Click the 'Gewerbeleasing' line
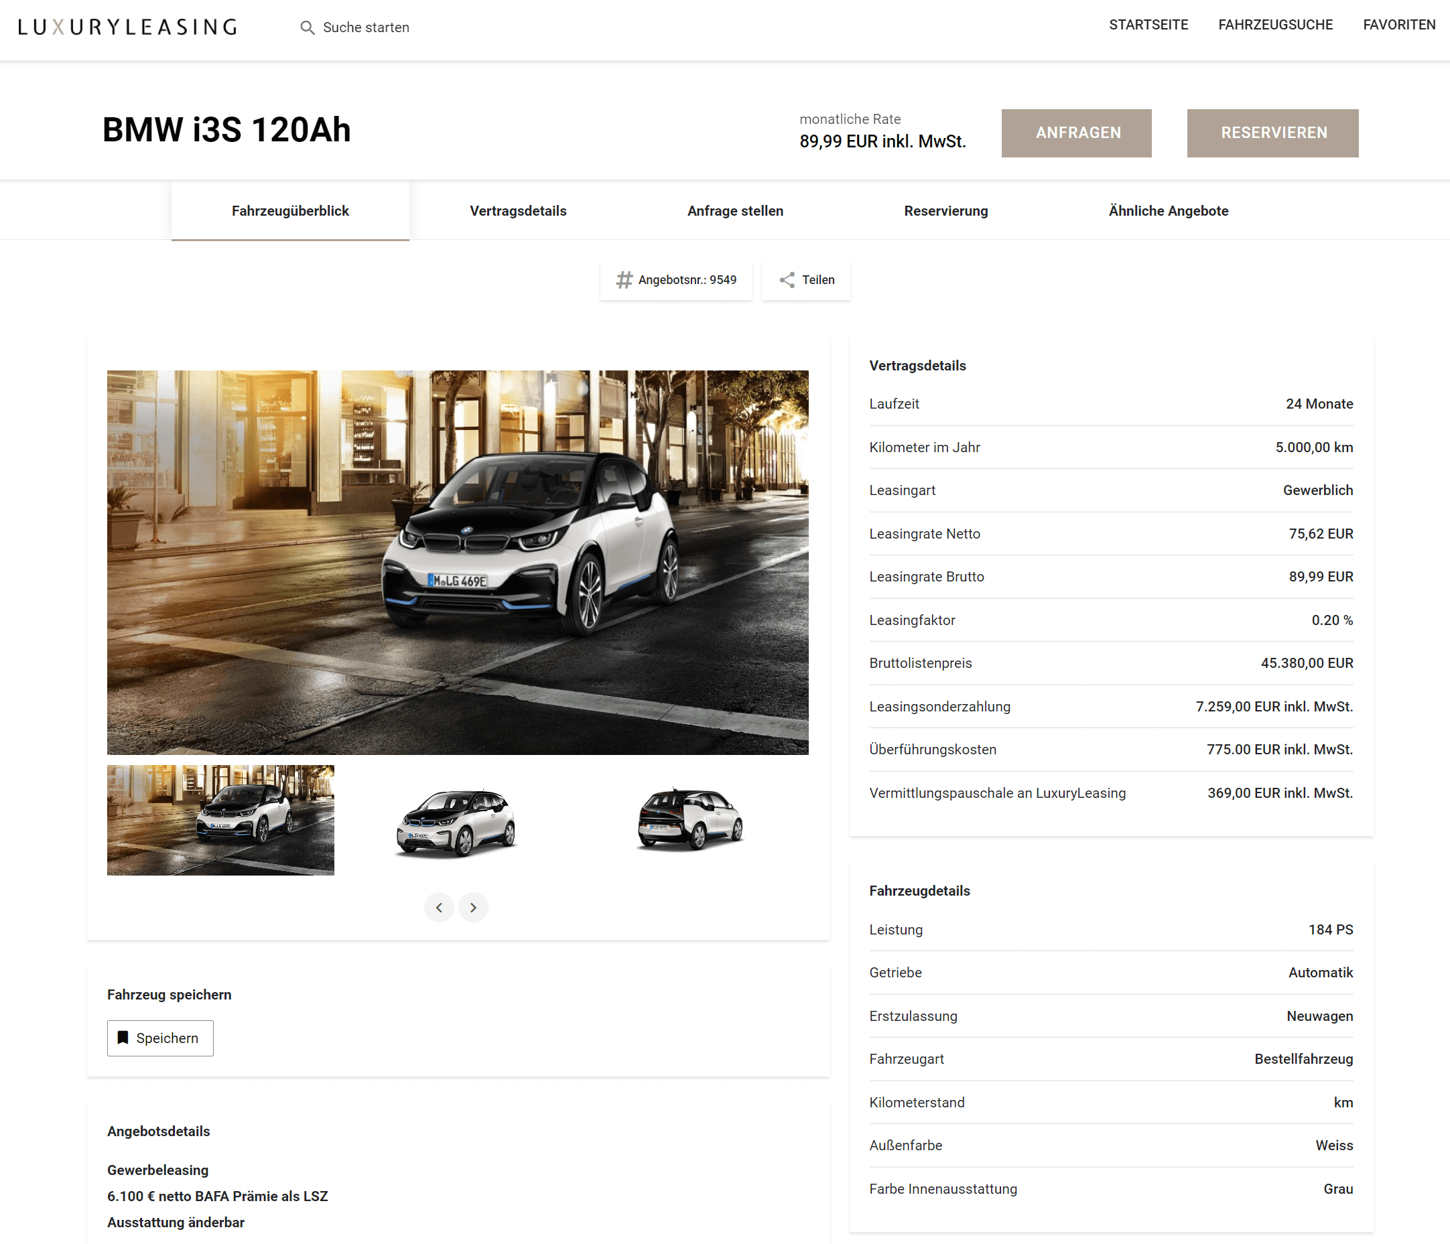 pos(158,1170)
